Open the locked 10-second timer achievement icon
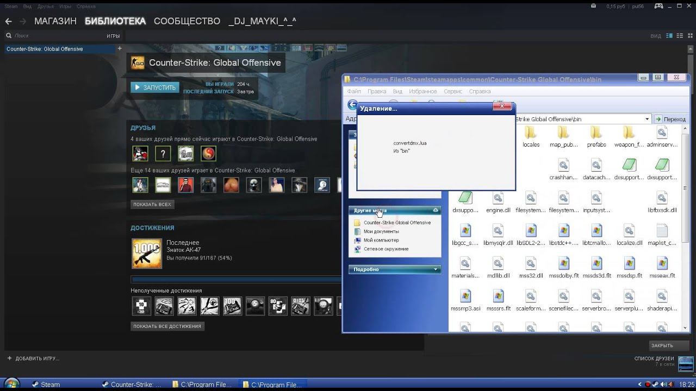Image resolution: width=696 pixels, height=391 pixels. 141,306
